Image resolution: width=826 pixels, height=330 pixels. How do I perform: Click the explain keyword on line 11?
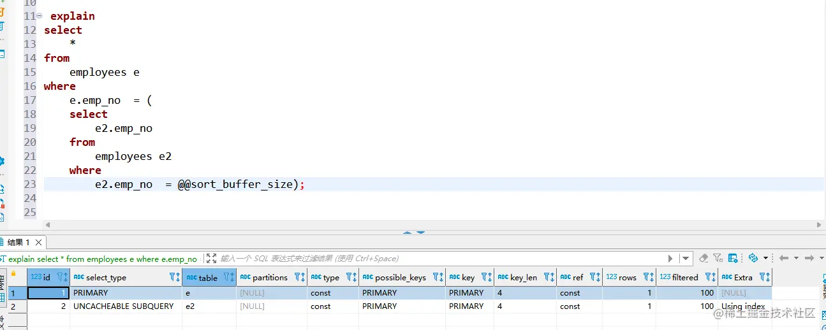pos(73,16)
